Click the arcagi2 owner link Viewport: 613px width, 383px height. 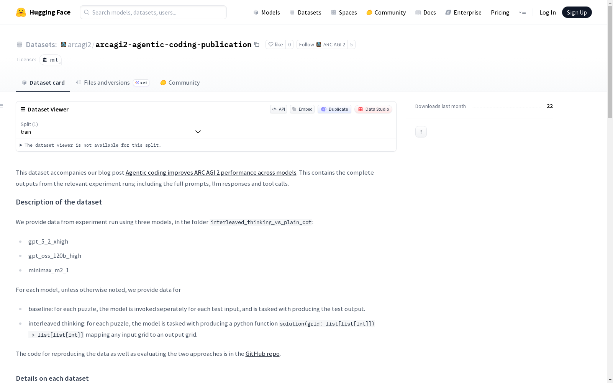(79, 44)
